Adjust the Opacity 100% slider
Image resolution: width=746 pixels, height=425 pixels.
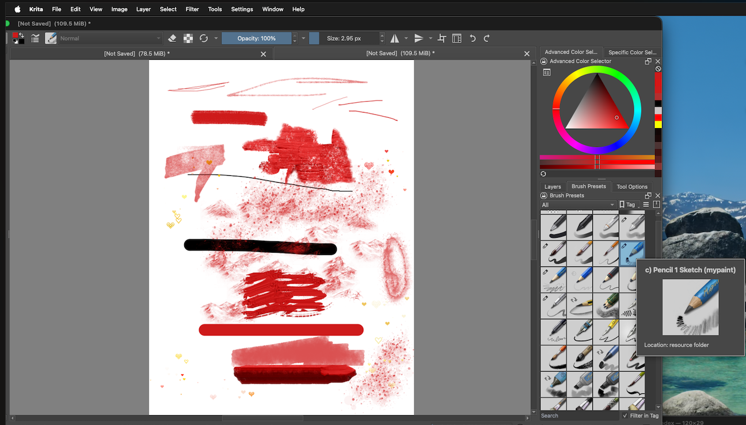(257, 38)
